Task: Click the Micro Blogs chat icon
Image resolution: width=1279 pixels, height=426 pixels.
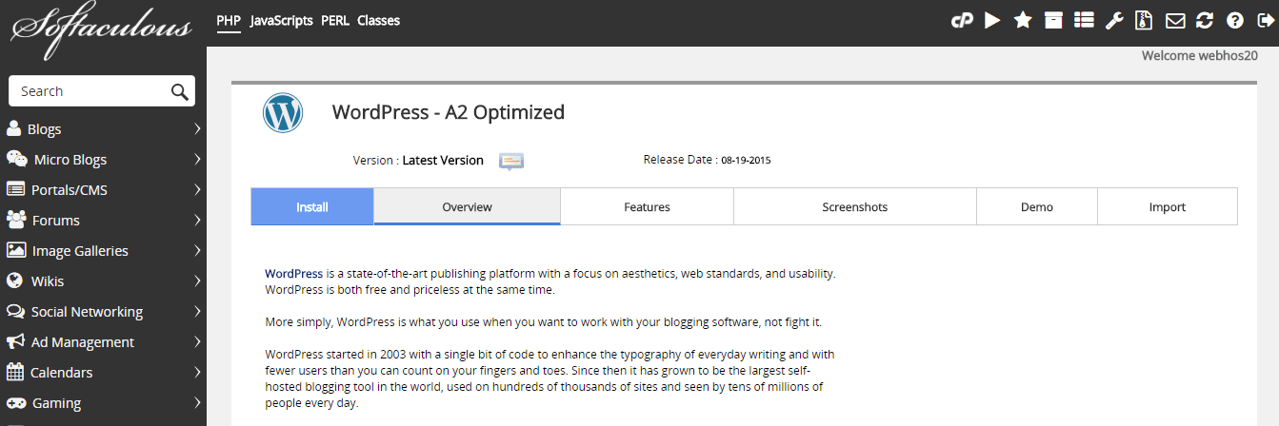Action: [x=16, y=159]
